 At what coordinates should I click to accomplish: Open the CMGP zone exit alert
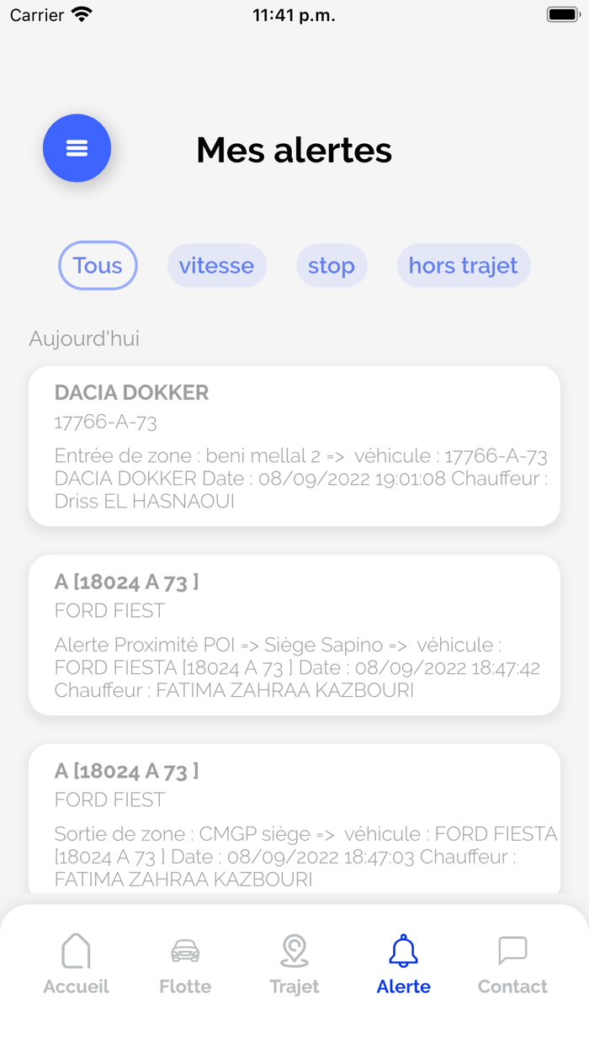tap(294, 821)
